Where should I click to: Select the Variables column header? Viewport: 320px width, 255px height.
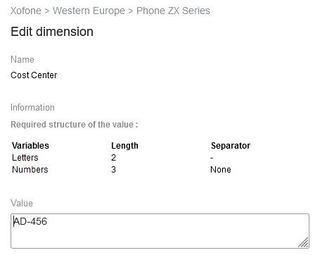(30, 146)
